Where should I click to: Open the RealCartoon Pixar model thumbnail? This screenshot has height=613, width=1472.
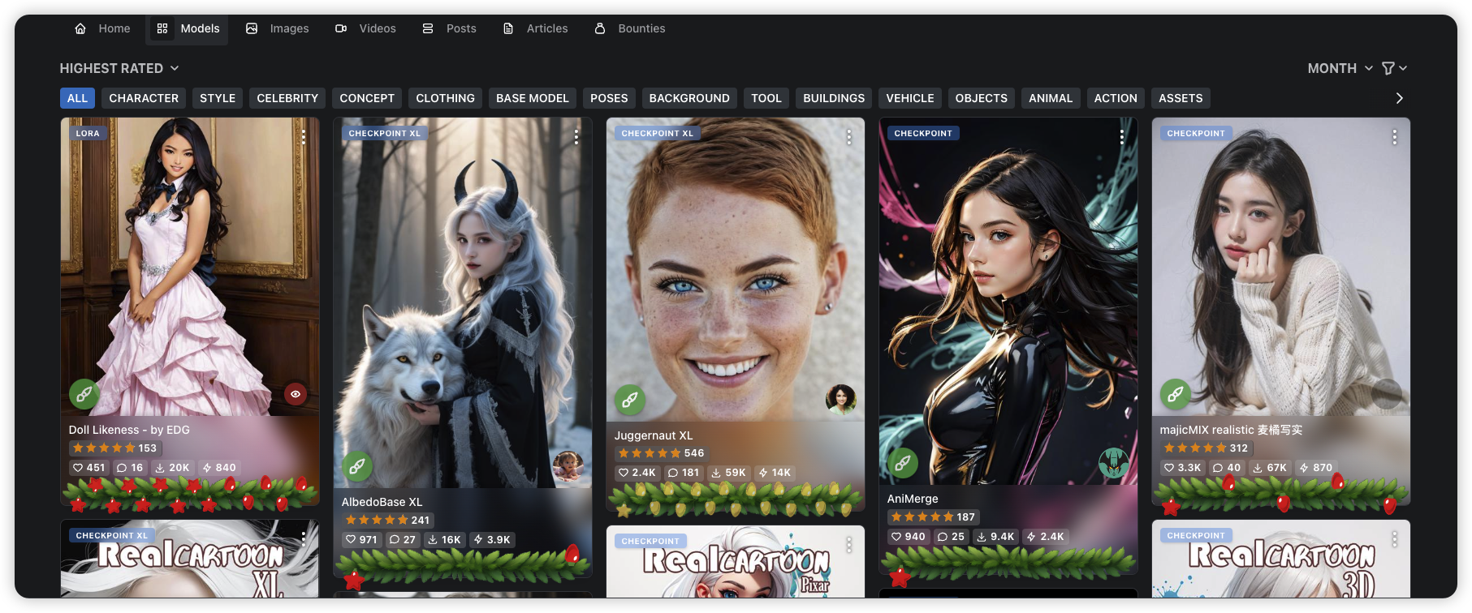[x=736, y=562]
